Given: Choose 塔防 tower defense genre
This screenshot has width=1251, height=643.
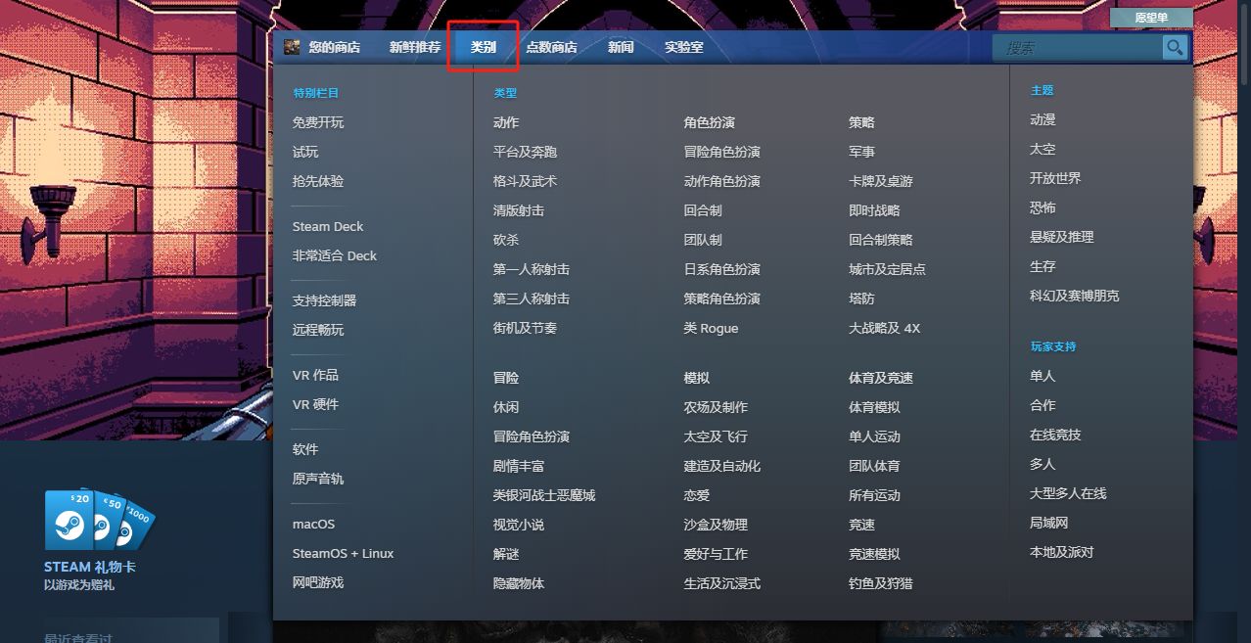Looking at the screenshot, I should pos(861,299).
